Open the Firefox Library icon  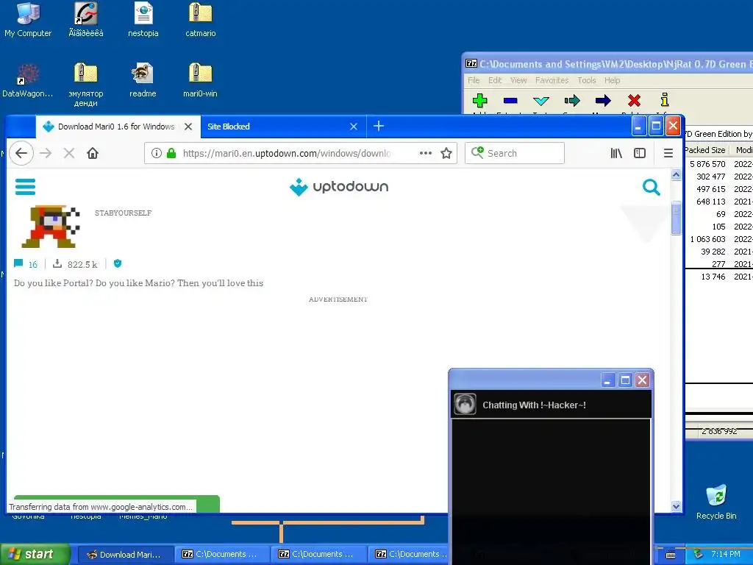616,153
